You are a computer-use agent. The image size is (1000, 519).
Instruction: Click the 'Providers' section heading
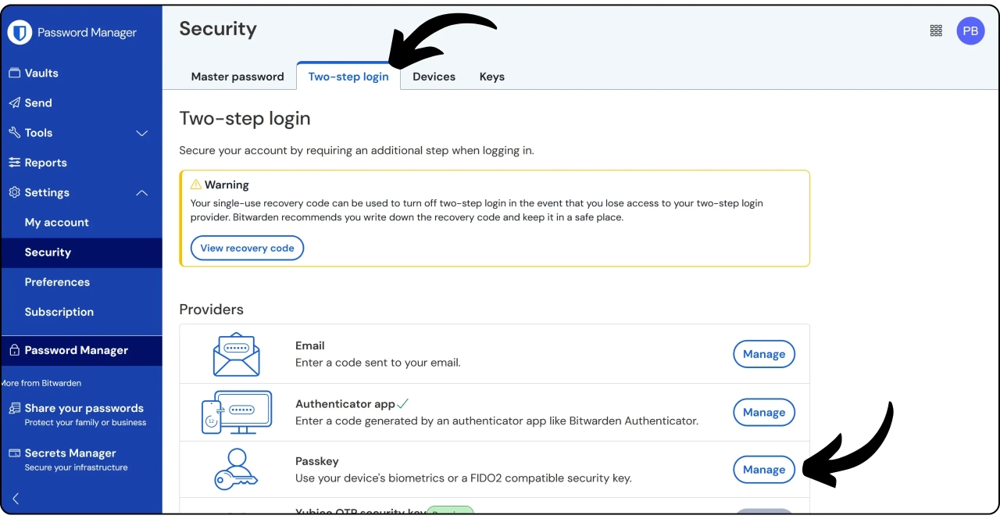point(211,310)
